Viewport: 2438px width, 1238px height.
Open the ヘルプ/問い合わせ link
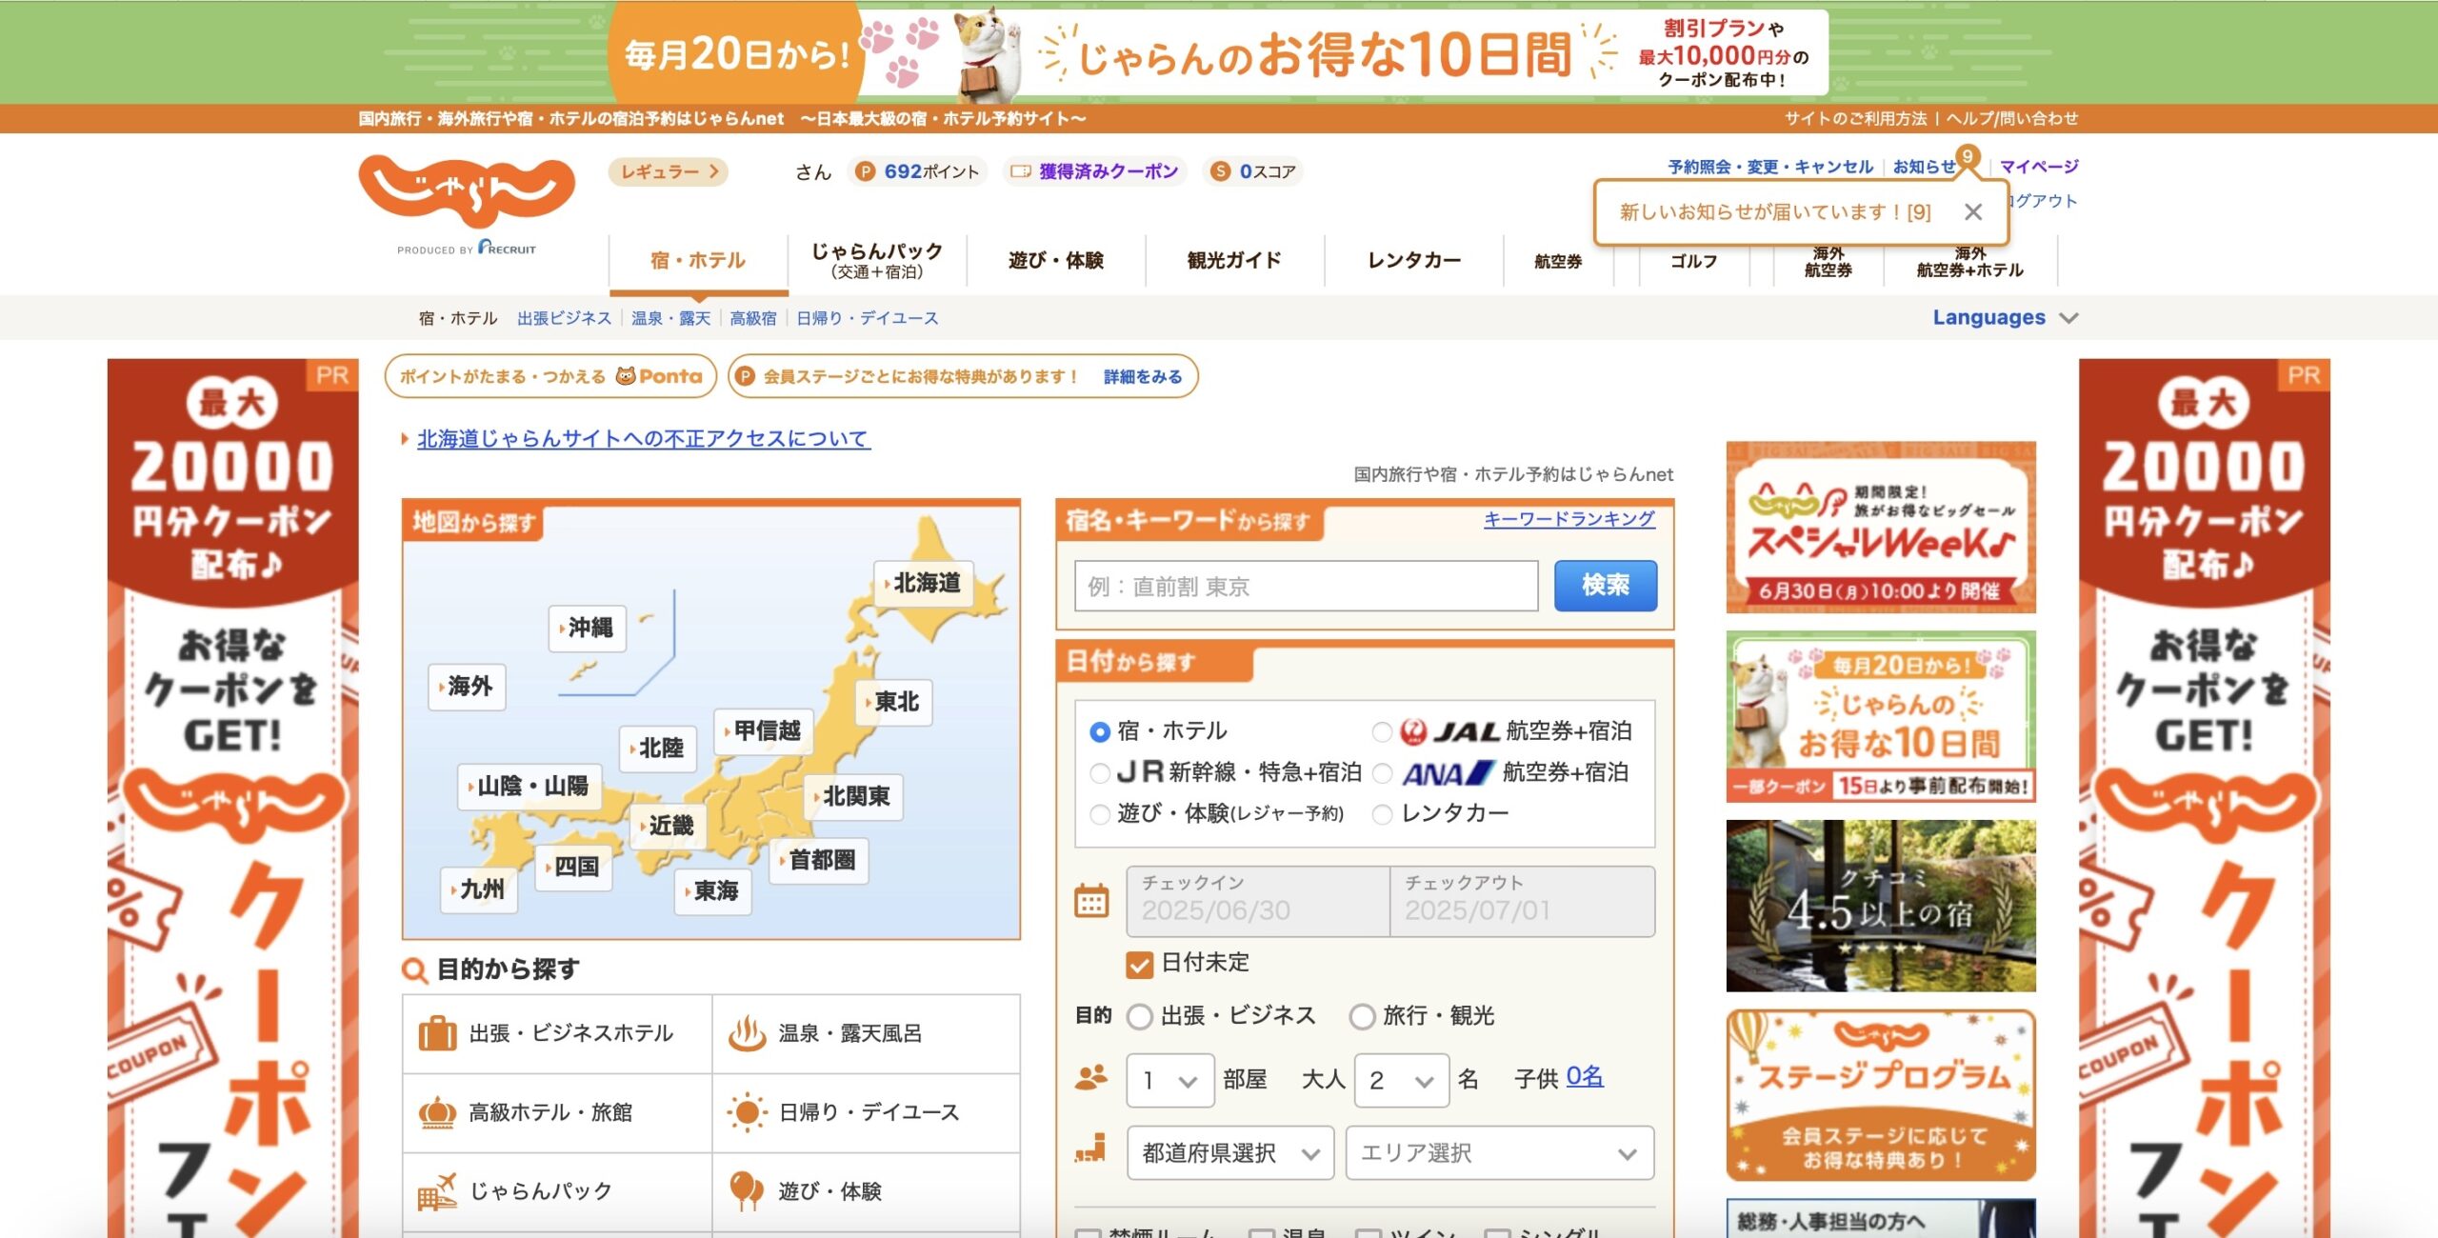(2011, 118)
